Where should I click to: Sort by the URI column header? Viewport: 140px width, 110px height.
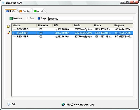pyautogui.click(x=63, y=25)
